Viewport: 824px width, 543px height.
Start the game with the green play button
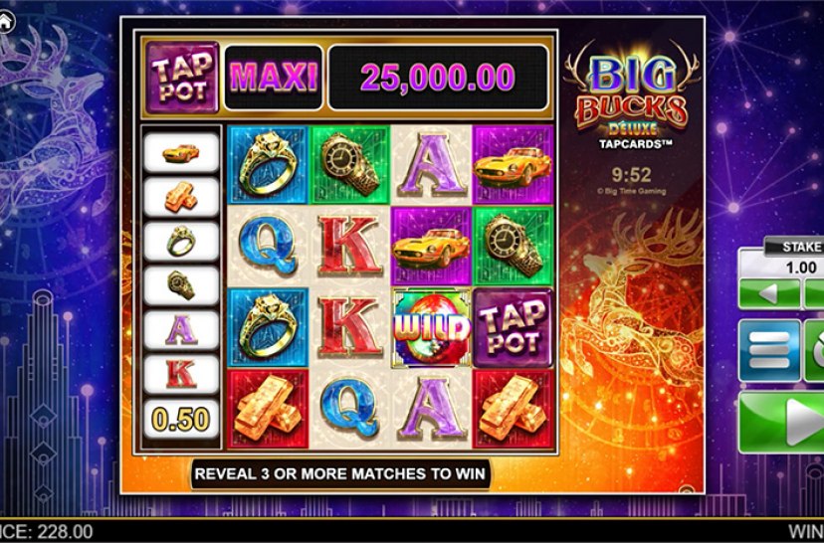781,423
